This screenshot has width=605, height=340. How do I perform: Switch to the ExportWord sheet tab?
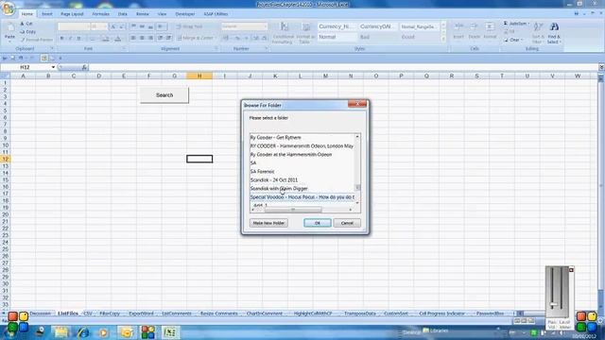click(141, 314)
